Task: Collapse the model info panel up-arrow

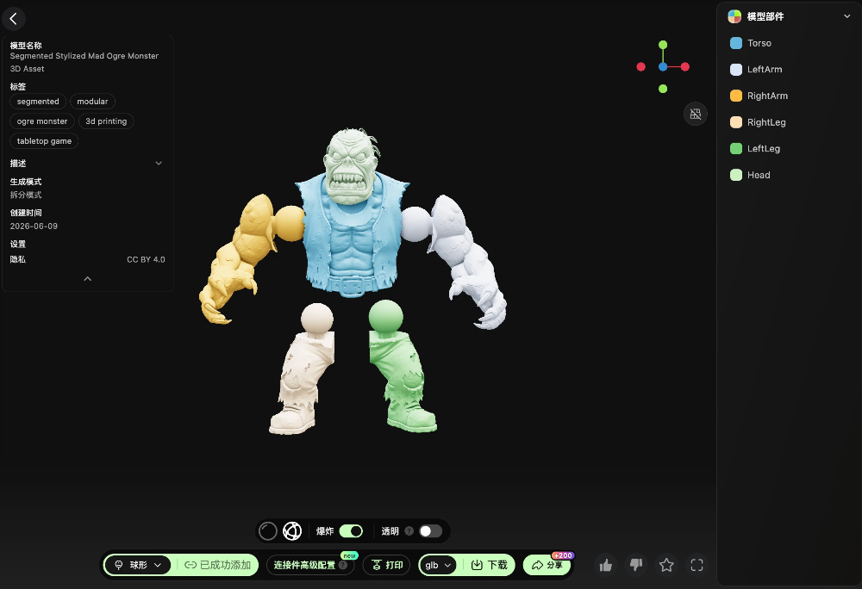Action: tap(87, 279)
